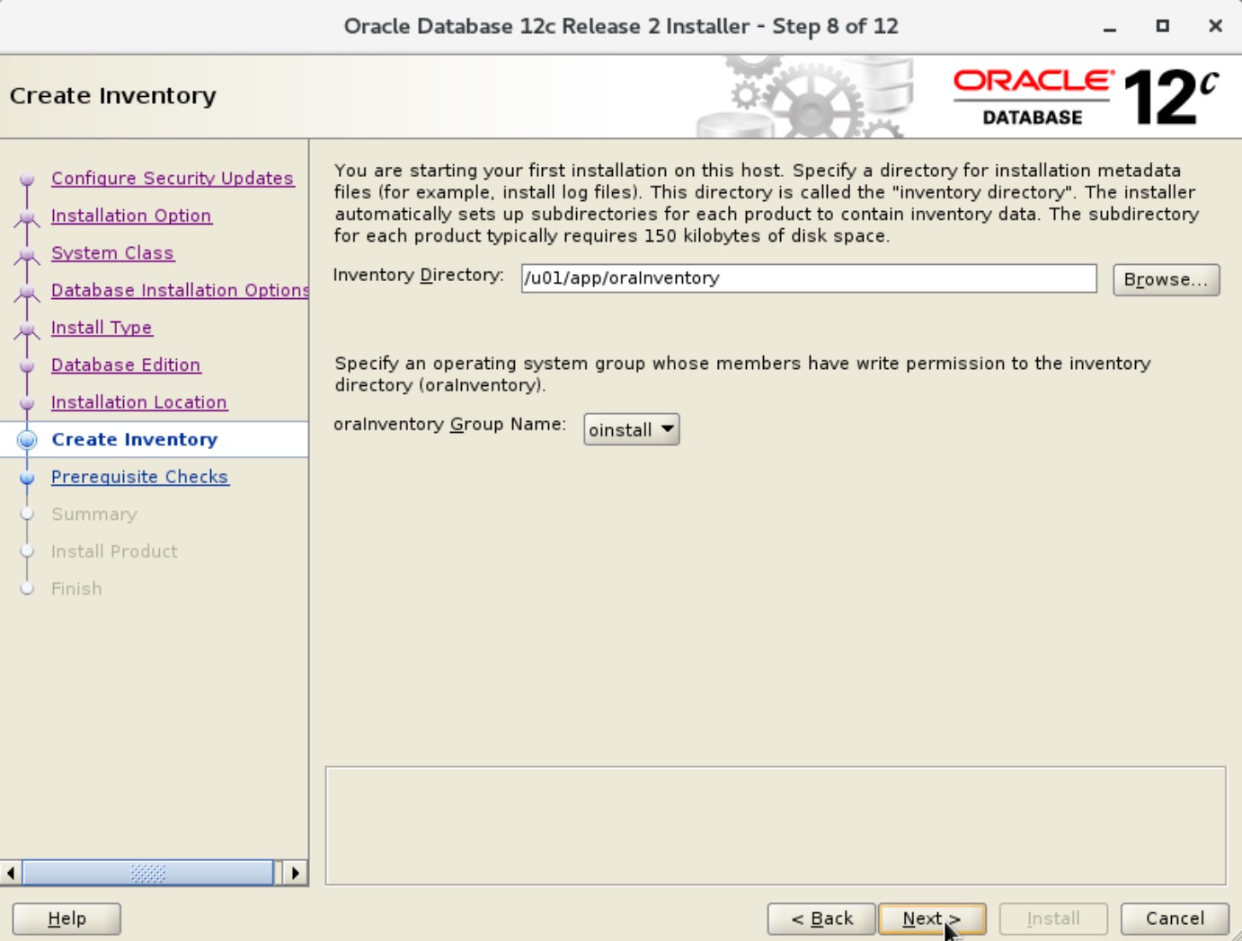Select the Create Inventory step
Viewport: 1242px width, 941px height.
[135, 439]
